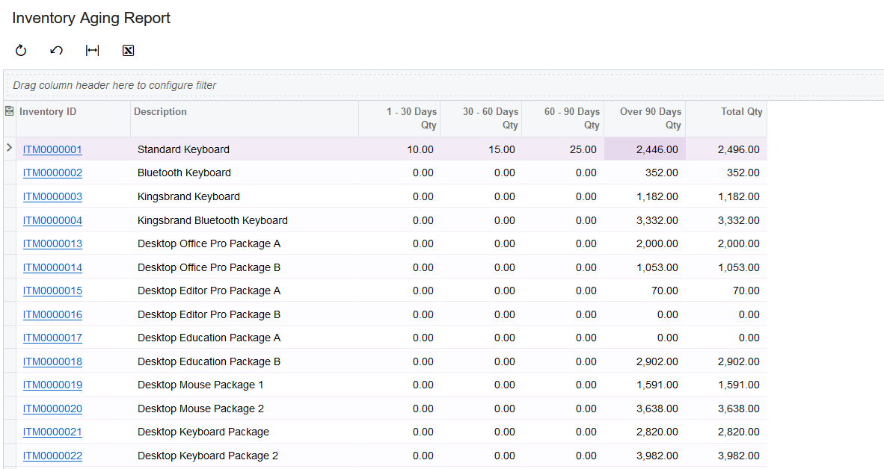Sort by the Description column header
Screen dimensions: 884x469
coord(160,112)
